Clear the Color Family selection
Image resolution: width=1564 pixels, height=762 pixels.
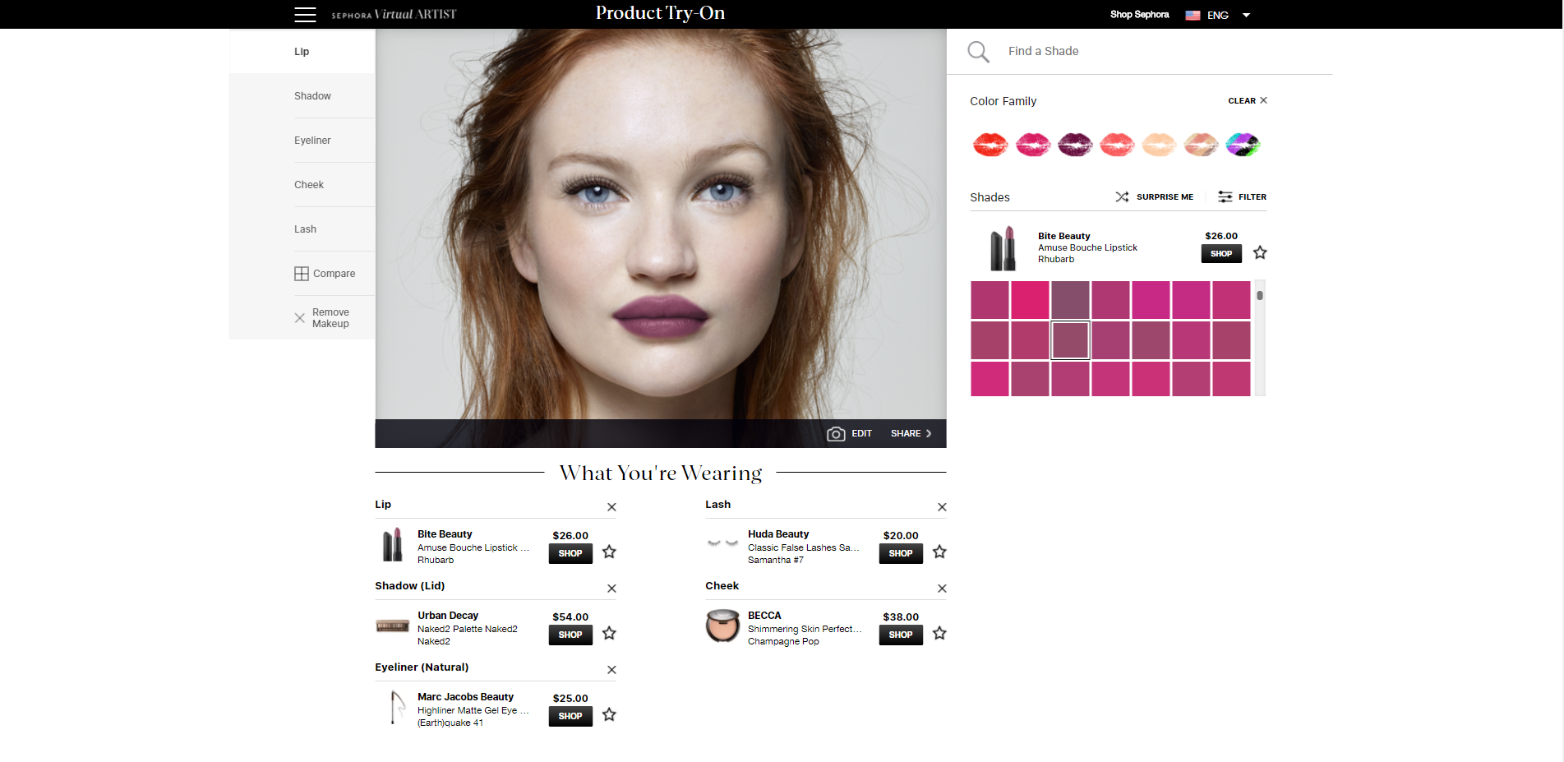coord(1248,100)
